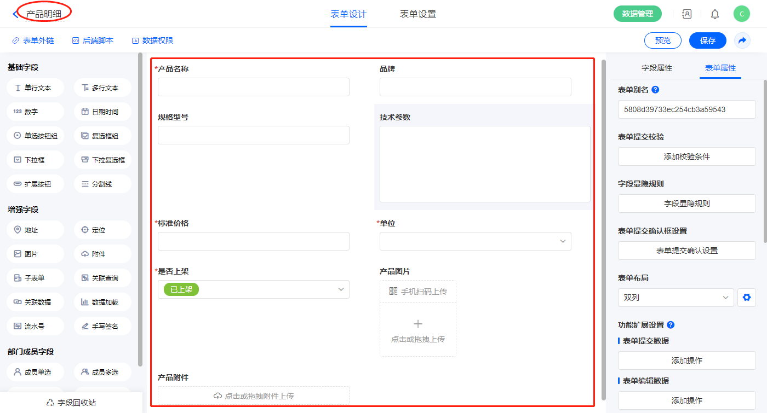Open the 表单布局 双列 dropdown
The width and height of the screenshot is (767, 413).
(676, 298)
